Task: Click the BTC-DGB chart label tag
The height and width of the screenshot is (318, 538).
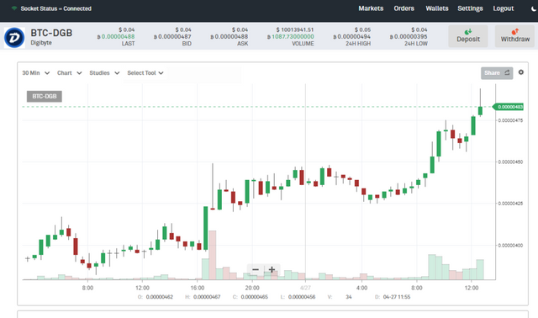Action: pyautogui.click(x=45, y=96)
